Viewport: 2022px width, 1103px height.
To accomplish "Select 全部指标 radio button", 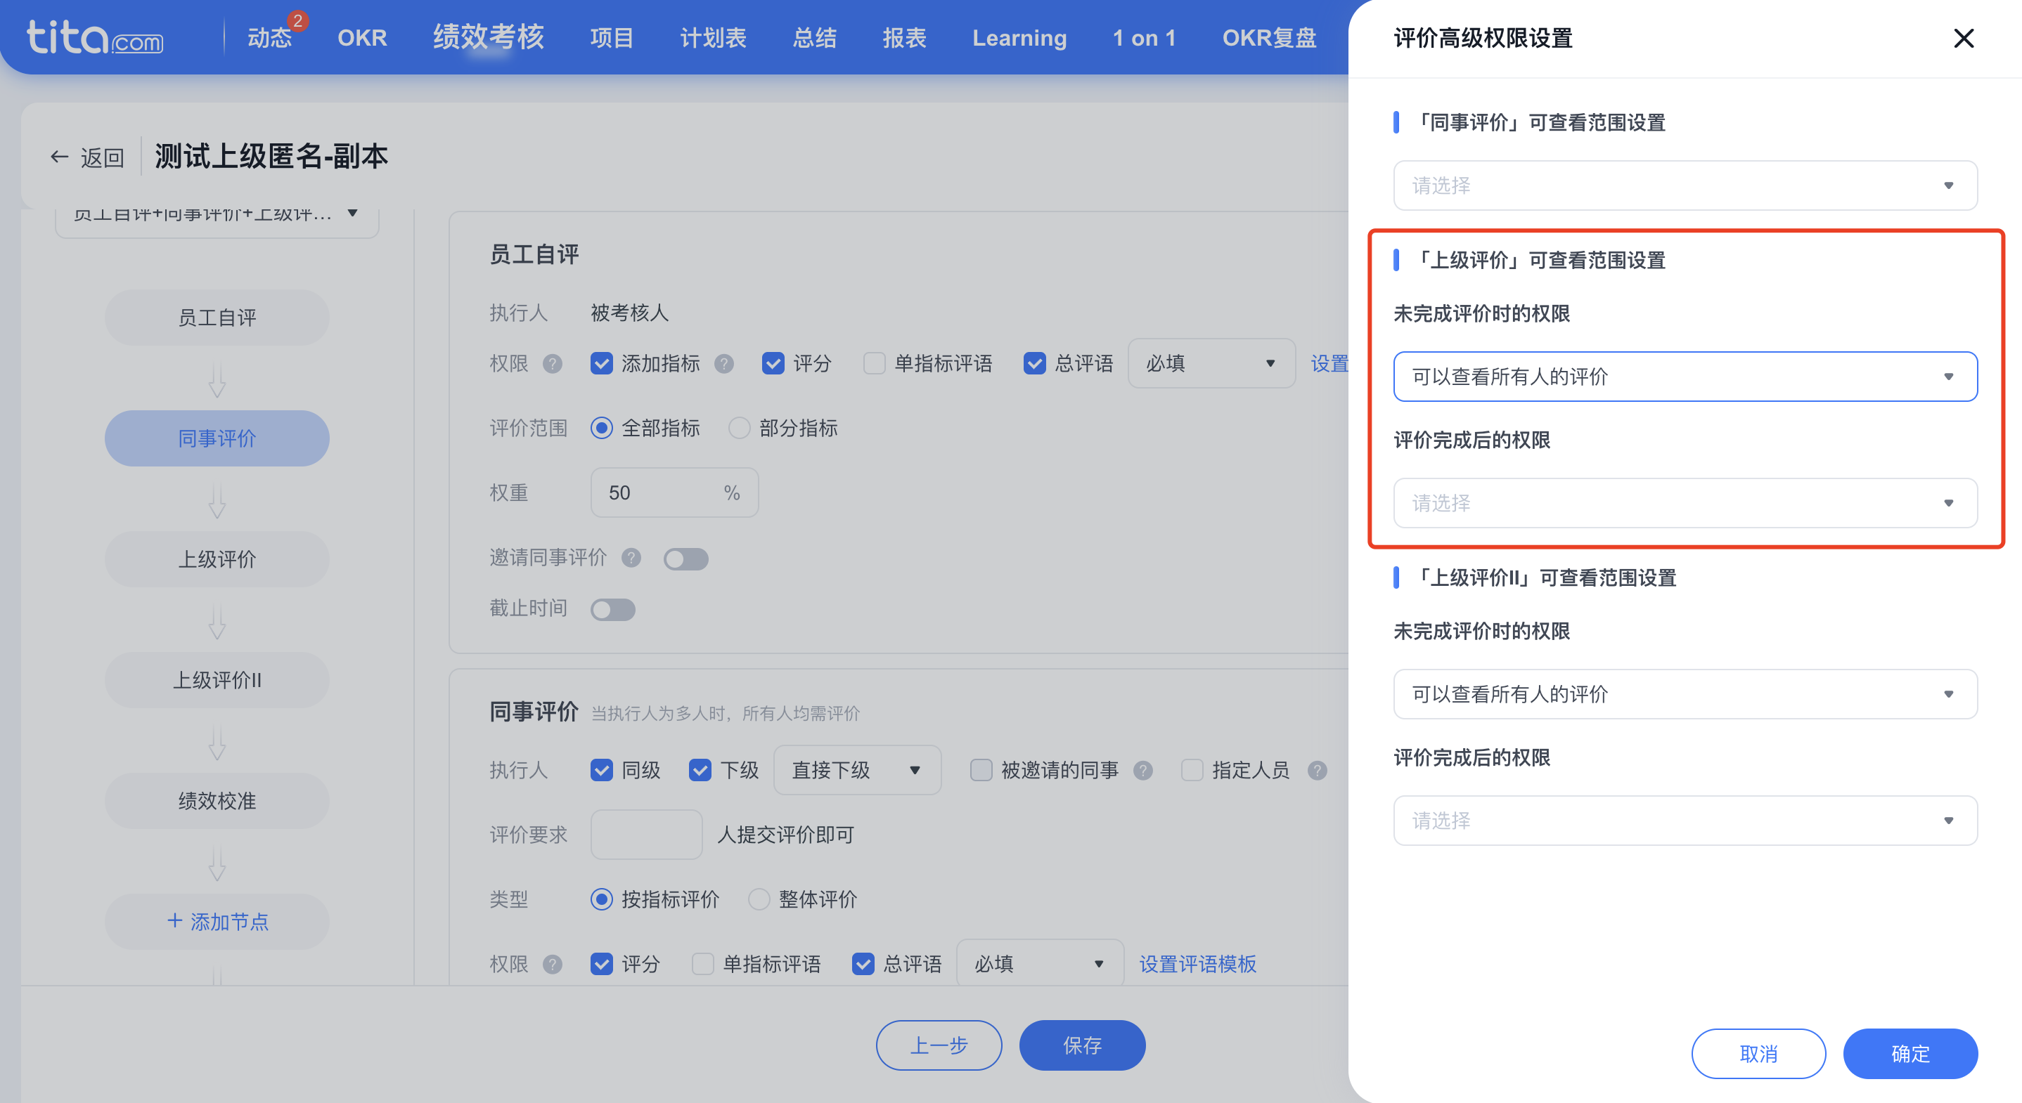I will 601,428.
